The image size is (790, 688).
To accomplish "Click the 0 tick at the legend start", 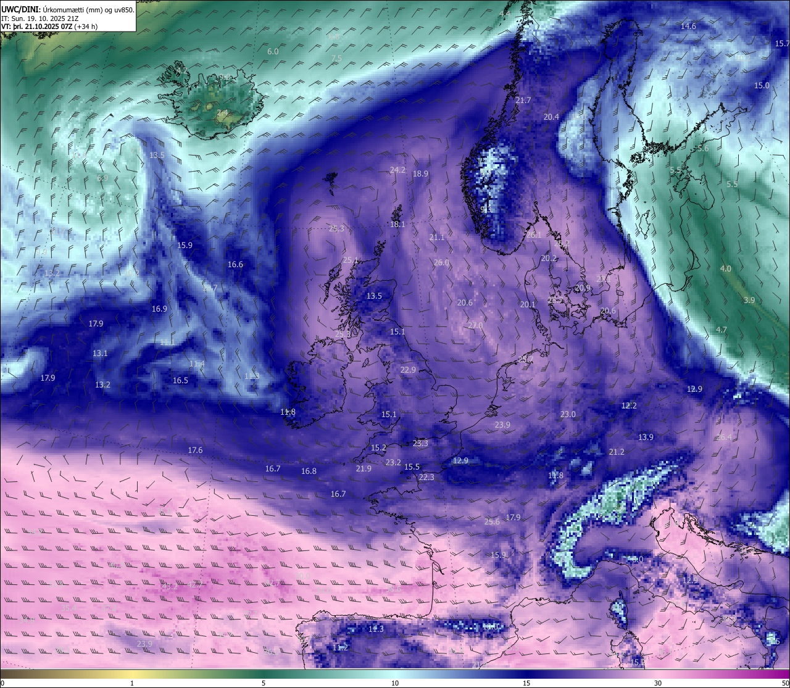I will 2,683.
